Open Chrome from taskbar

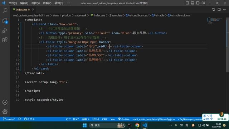click(x=137, y=125)
